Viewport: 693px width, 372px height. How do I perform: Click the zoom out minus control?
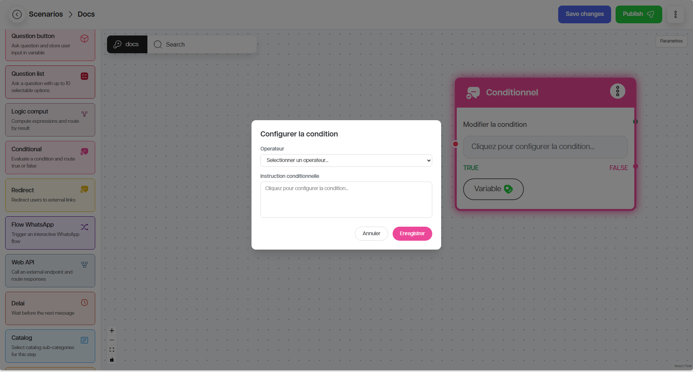tap(112, 340)
